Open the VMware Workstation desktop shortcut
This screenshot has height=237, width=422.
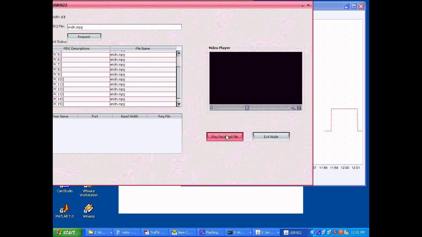[89, 191]
